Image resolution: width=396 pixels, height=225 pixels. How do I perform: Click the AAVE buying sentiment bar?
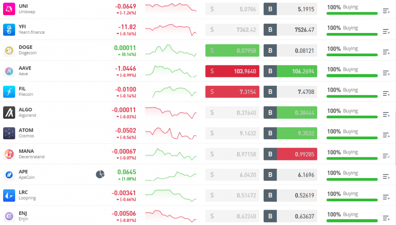[352, 76]
